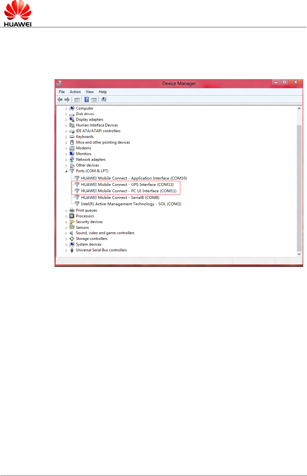The image size is (307, 476).
Task: Expand the Network adapters node
Action: click(x=66, y=160)
